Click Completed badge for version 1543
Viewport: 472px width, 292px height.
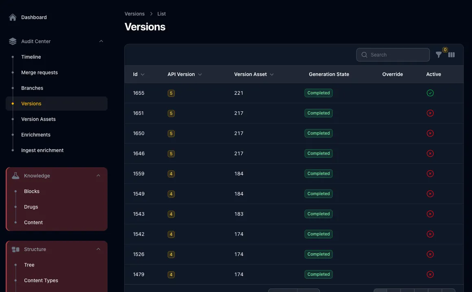tap(319, 214)
